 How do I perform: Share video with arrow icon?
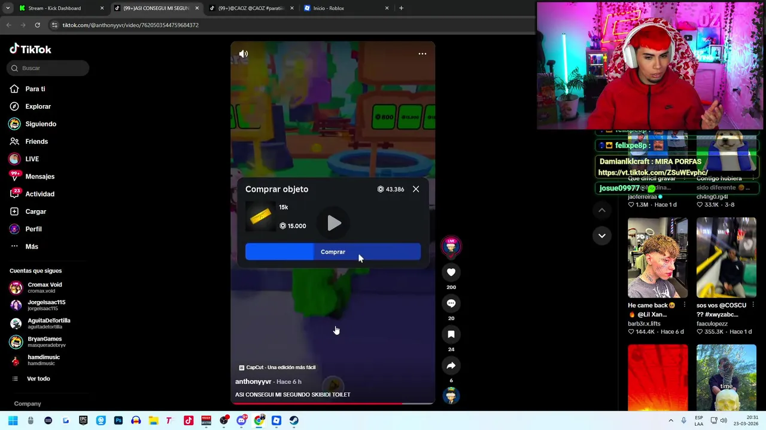[x=451, y=365]
